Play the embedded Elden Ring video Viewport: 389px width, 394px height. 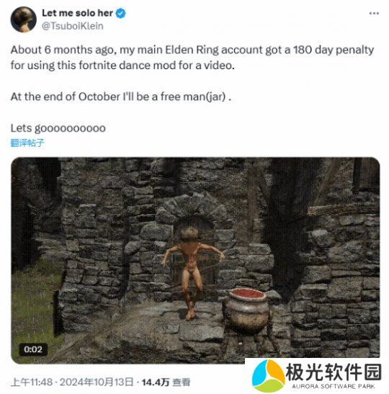pos(195,260)
